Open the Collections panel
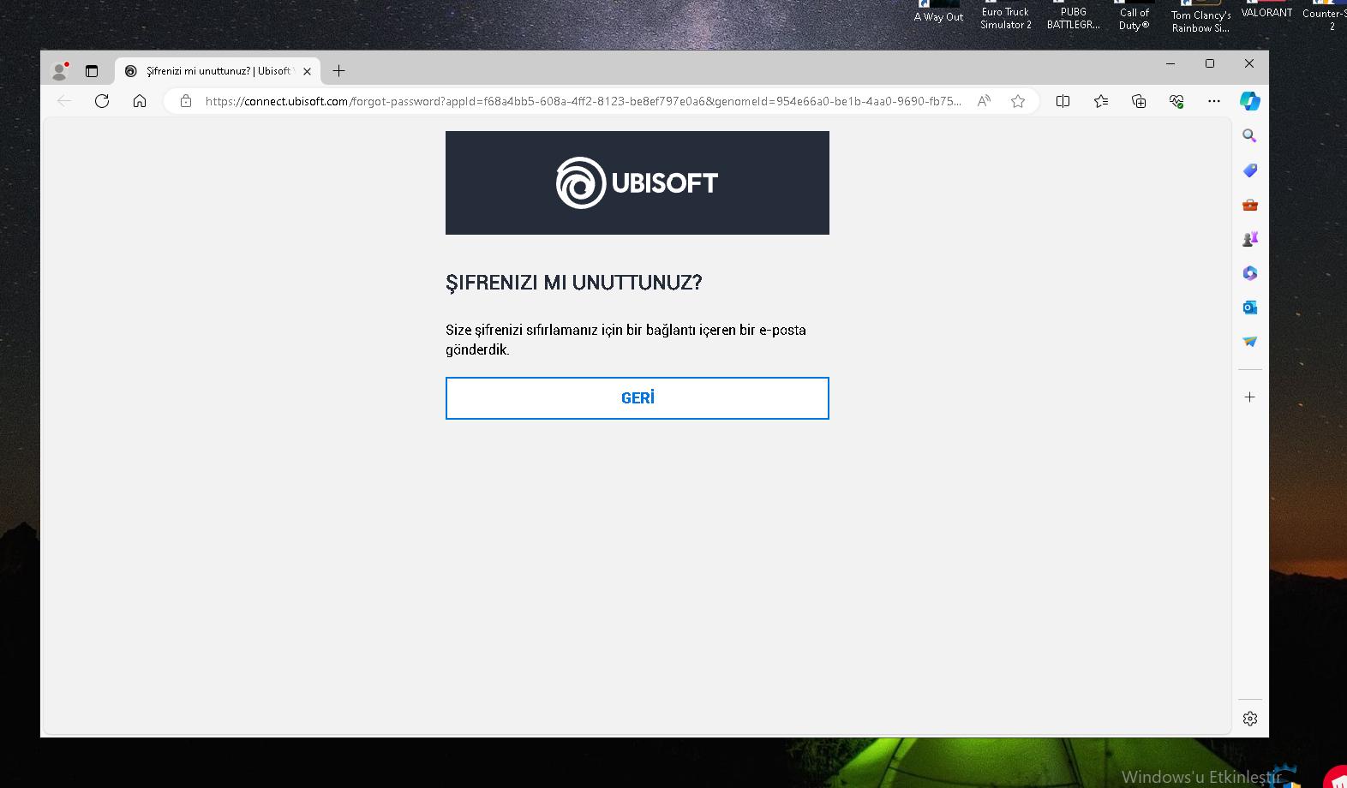Screen dimensions: 1347x788 (1139, 101)
